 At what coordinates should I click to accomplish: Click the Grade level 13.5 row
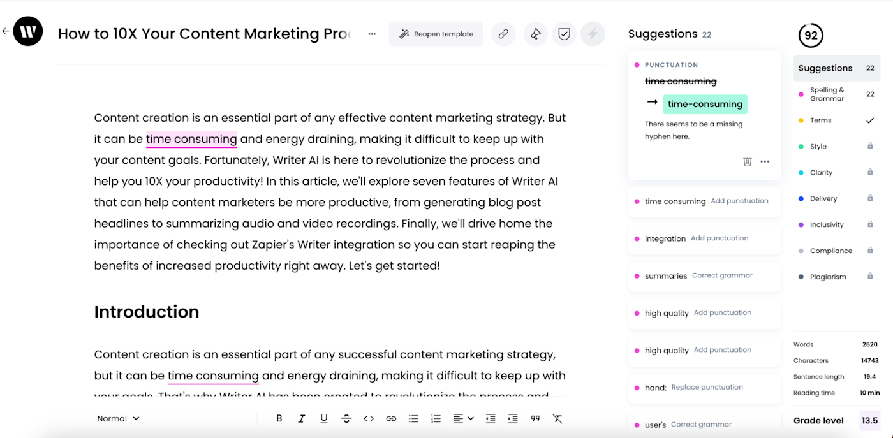[836, 421]
